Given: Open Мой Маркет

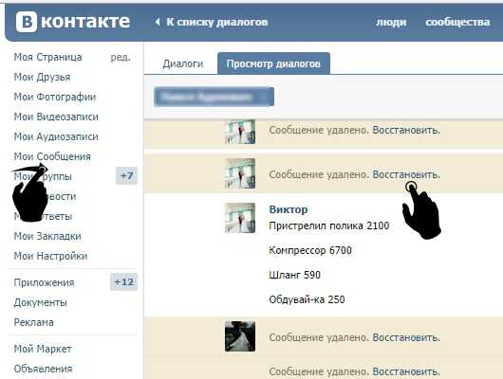Looking at the screenshot, I should (43, 349).
